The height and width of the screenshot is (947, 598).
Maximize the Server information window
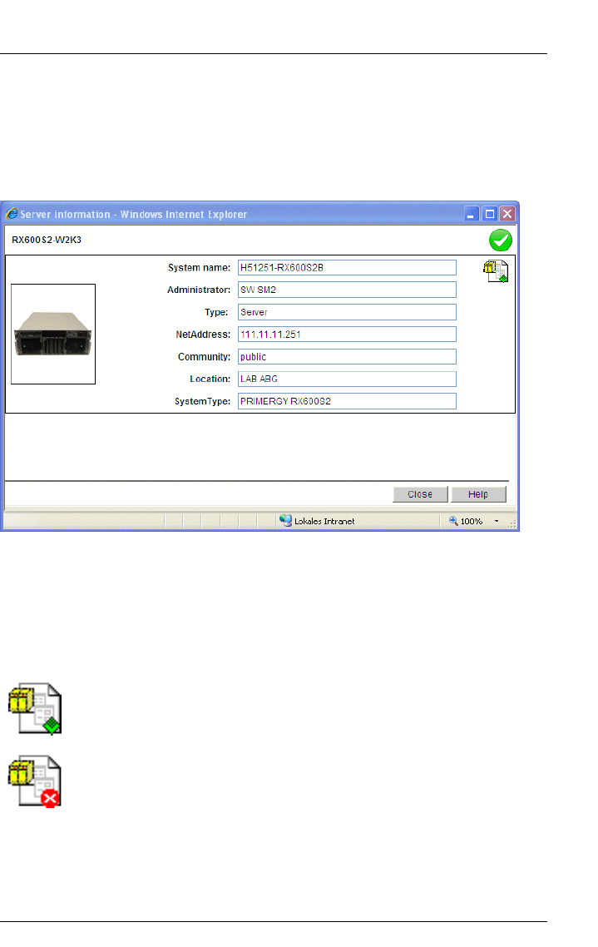point(490,214)
